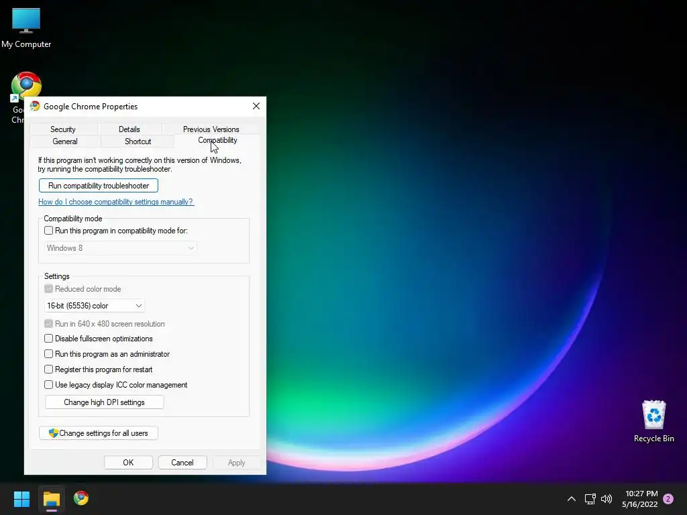Viewport: 687px width, 515px height.
Task: Switch to the Details tab
Action: (x=129, y=129)
